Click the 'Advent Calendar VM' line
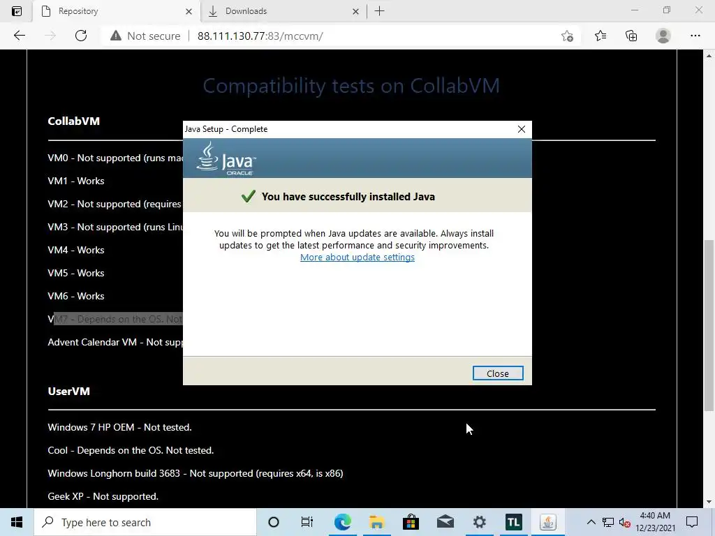The image size is (715, 536). (115, 342)
